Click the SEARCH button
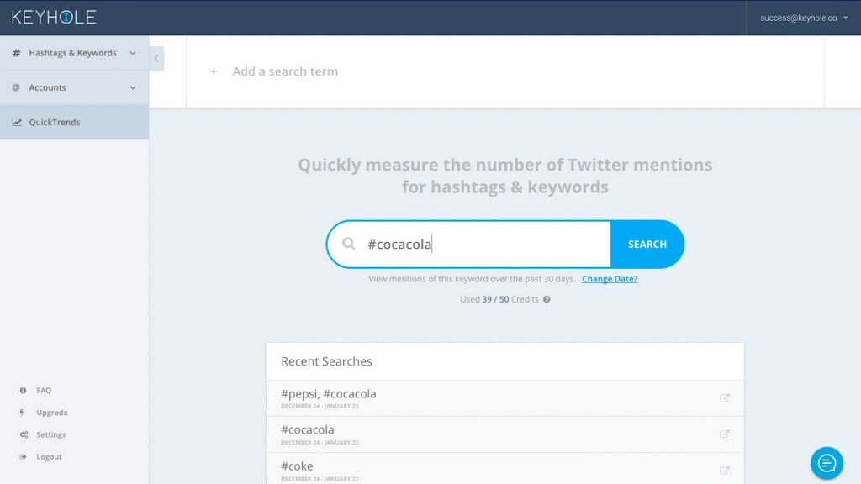This screenshot has width=861, height=484. click(647, 245)
